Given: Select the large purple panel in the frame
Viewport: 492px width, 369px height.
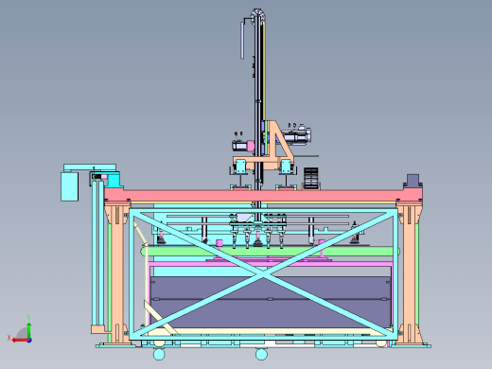Looking at the screenshot, I should [x=271, y=302].
